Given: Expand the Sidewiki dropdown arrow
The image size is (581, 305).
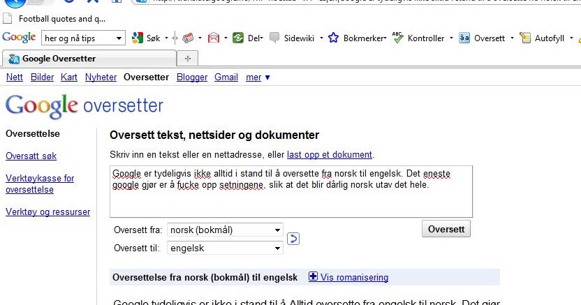Looking at the screenshot, I should coord(321,38).
